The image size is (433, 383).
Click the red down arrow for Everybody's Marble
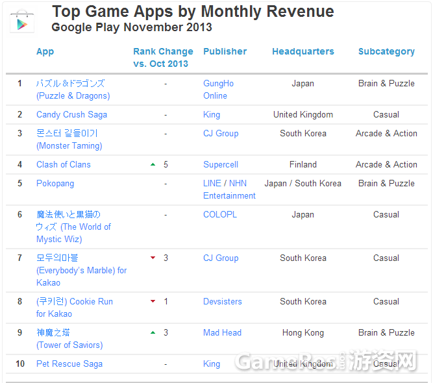pyautogui.click(x=153, y=258)
